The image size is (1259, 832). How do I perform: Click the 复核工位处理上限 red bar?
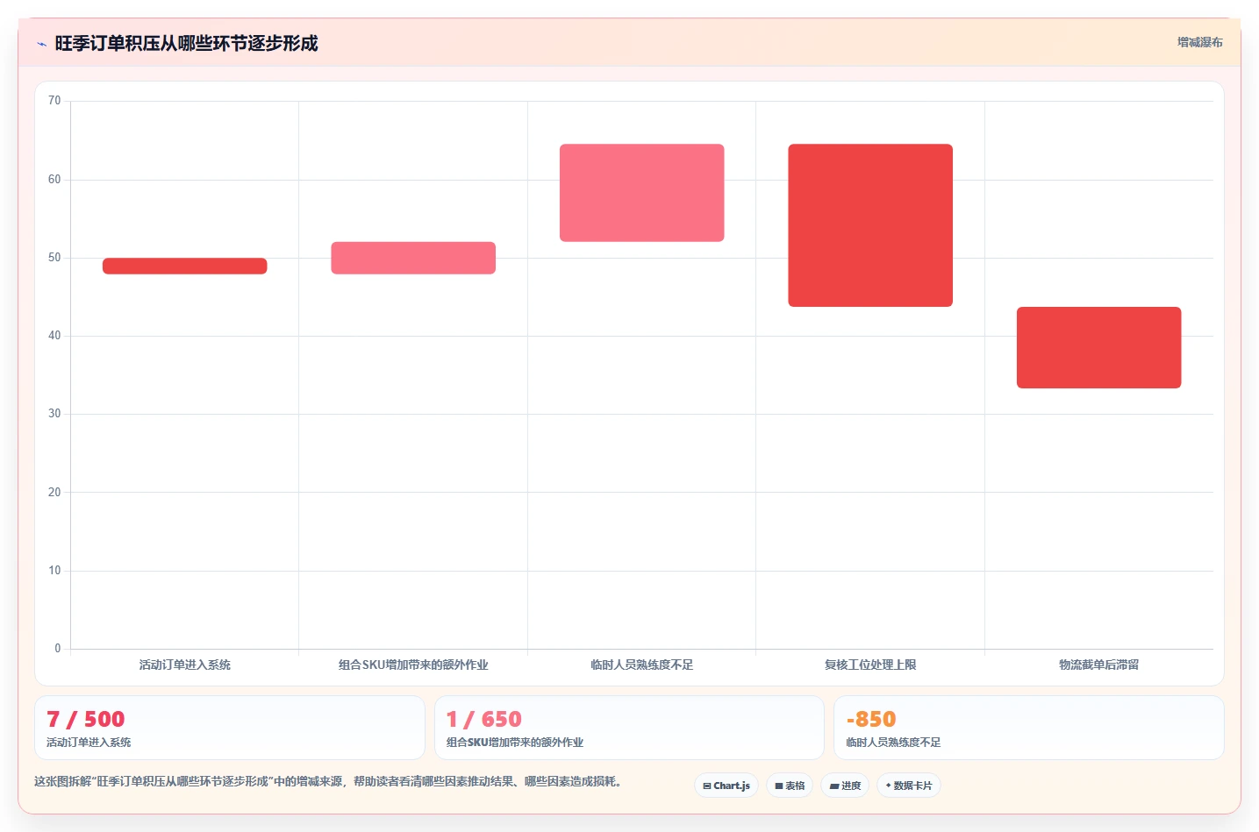pos(870,225)
